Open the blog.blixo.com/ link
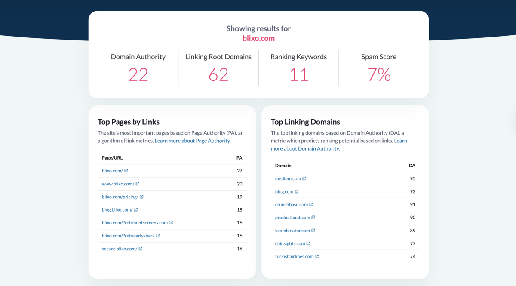 pyautogui.click(x=117, y=210)
